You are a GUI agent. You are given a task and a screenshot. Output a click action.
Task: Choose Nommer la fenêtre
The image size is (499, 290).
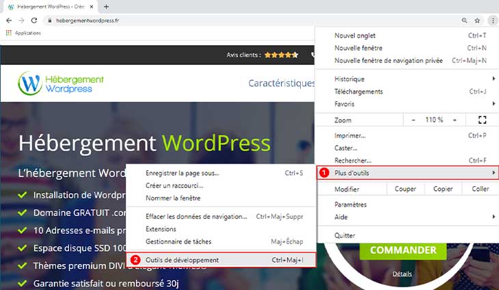221,198
